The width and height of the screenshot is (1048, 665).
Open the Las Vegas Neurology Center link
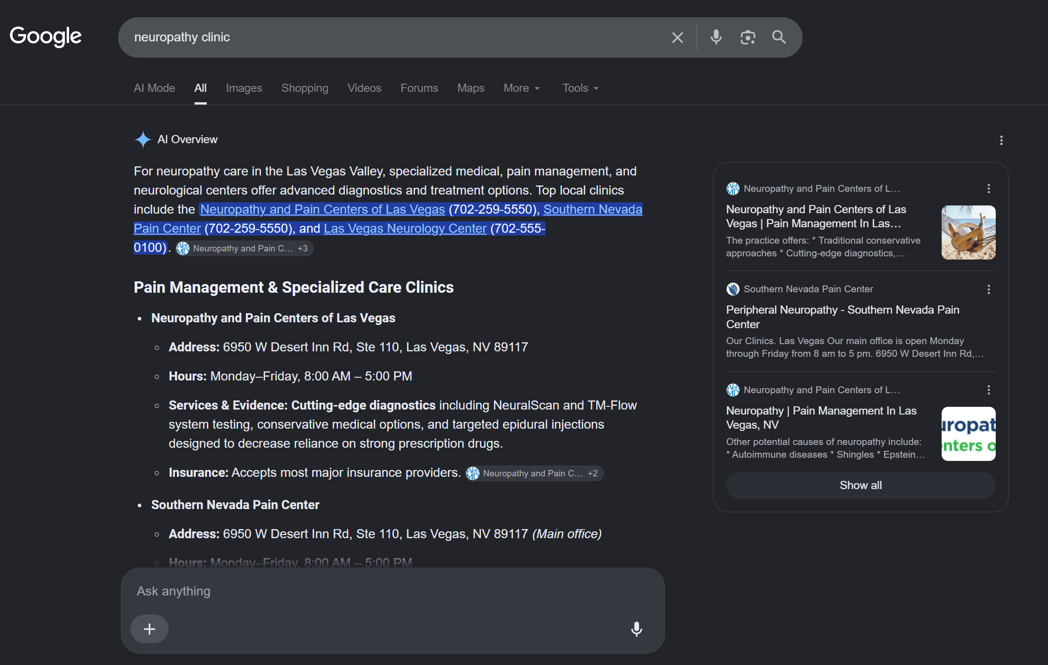[405, 229]
